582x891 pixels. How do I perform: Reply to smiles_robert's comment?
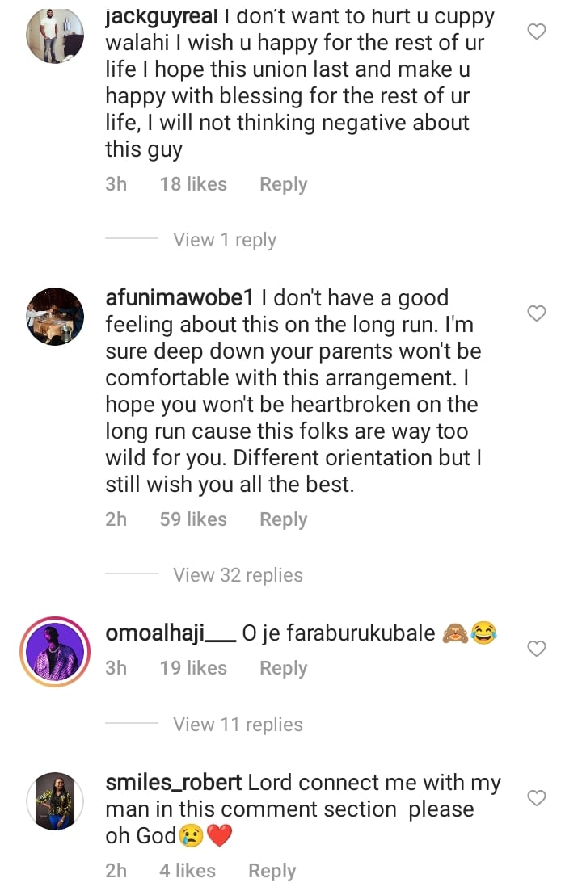[272, 871]
